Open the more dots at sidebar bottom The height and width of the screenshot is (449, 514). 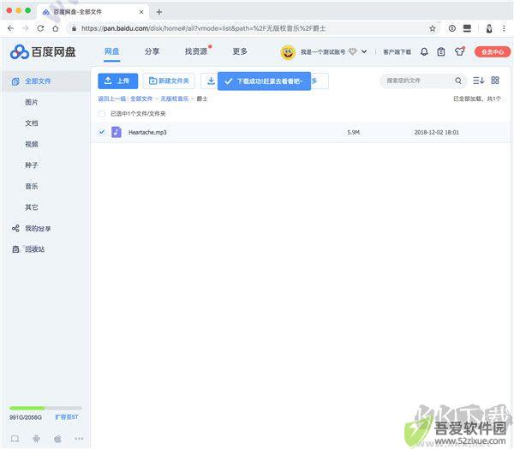79,439
